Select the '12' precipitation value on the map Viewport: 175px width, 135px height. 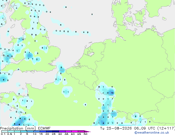click(x=112, y=93)
